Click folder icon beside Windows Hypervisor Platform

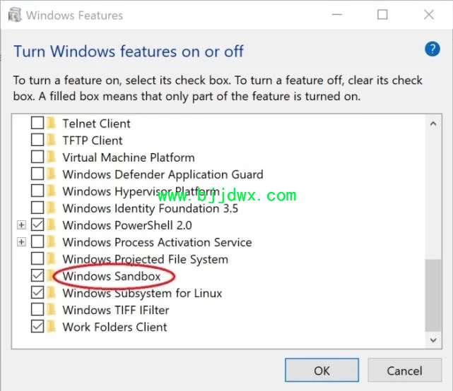pos(51,191)
